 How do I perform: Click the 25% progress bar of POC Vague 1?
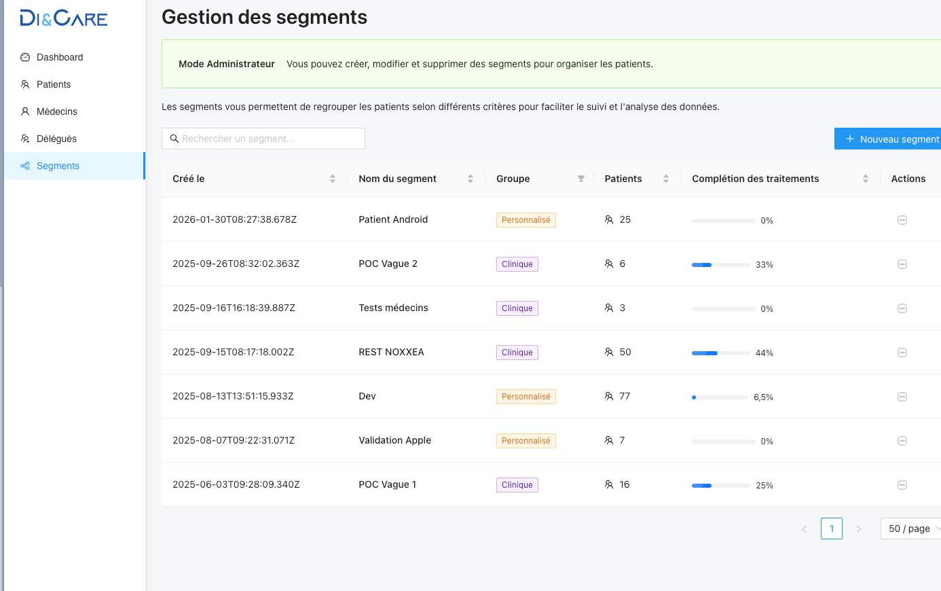coord(721,485)
